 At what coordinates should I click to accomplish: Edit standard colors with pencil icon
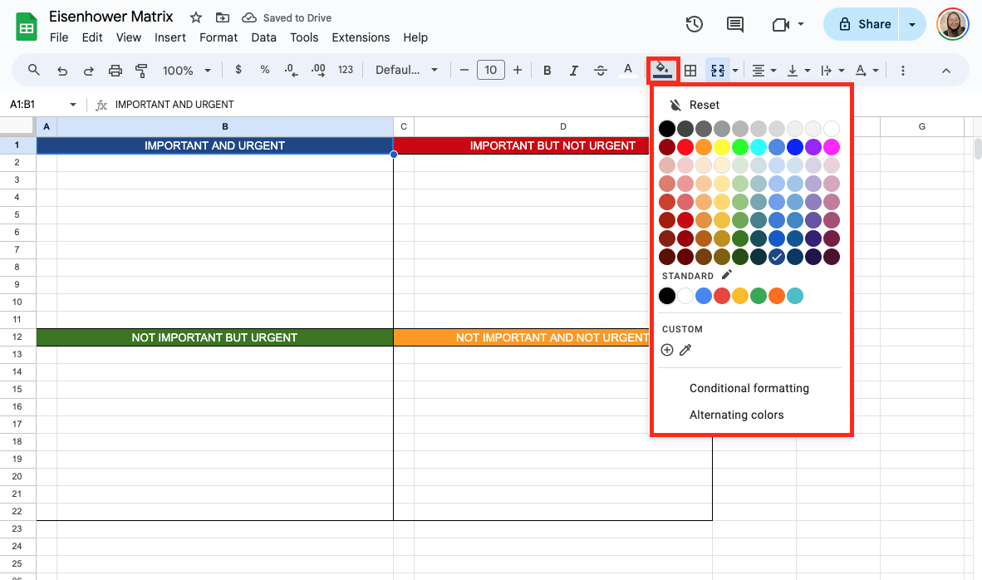pos(727,275)
